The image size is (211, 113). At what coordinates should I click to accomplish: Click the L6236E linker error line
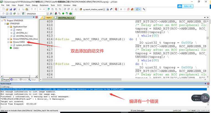point(103,89)
